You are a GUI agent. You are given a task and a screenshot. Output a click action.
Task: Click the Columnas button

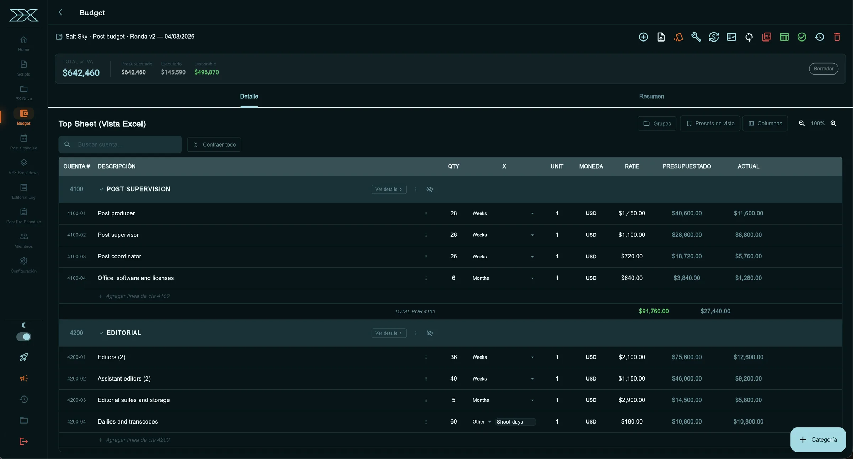[765, 124]
